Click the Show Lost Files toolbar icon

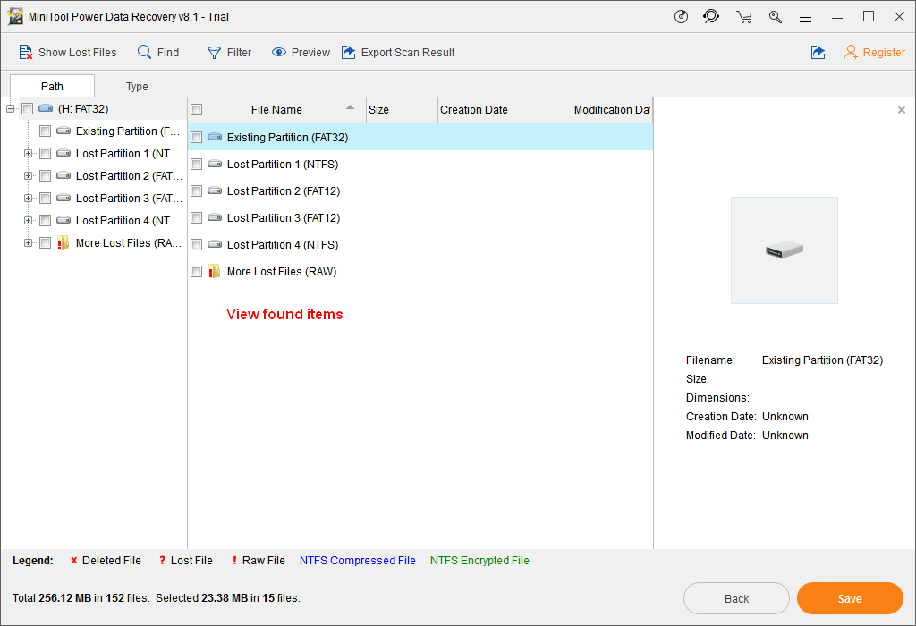[x=26, y=53]
